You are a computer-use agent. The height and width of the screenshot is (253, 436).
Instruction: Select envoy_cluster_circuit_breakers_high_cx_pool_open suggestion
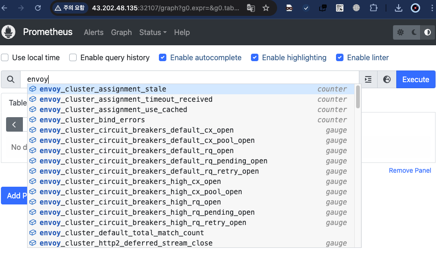coord(191,192)
